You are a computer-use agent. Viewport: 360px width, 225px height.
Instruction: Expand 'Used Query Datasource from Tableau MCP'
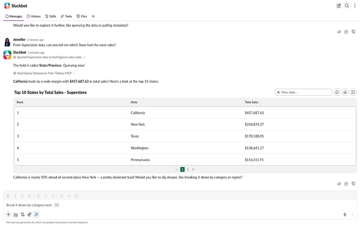coord(44,73)
